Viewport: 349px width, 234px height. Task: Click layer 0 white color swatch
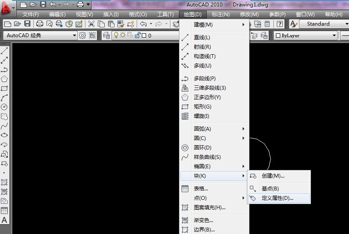coord(144,35)
